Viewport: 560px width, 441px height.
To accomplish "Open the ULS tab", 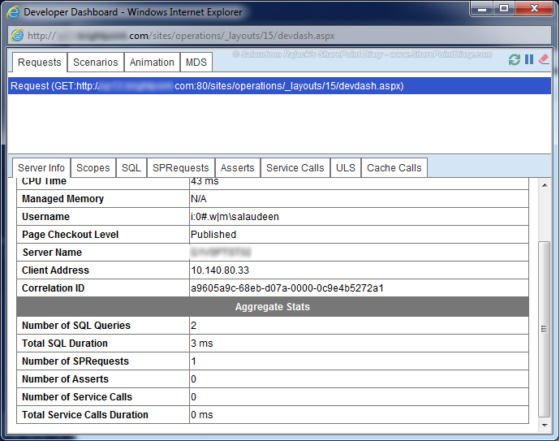I will 346,167.
